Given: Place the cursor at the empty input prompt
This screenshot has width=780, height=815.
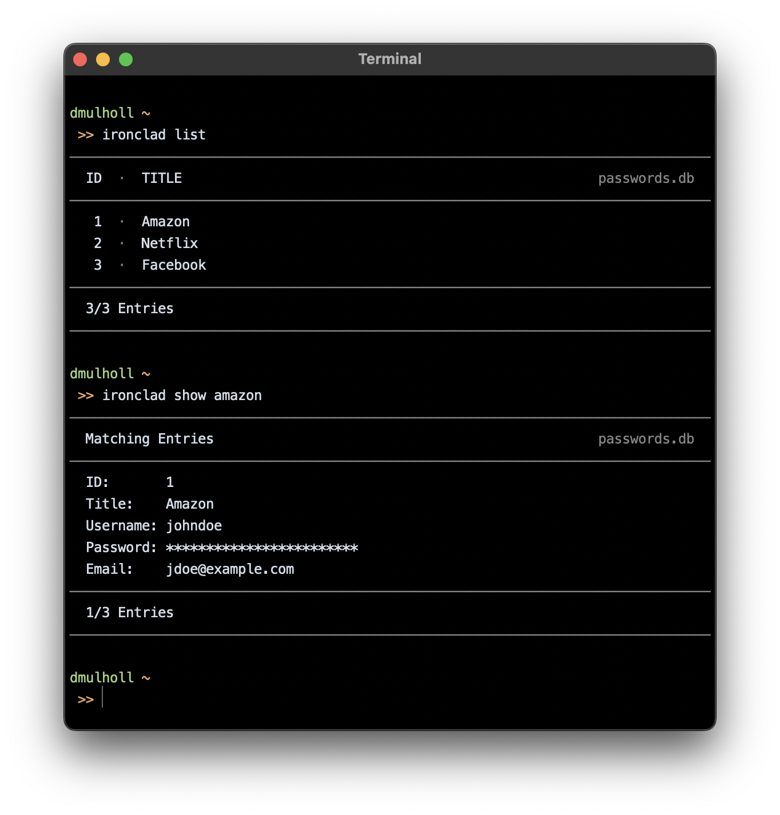Looking at the screenshot, I should (x=104, y=698).
